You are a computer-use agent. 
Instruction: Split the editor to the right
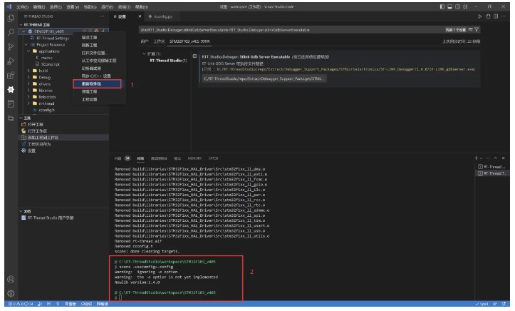[496, 16]
